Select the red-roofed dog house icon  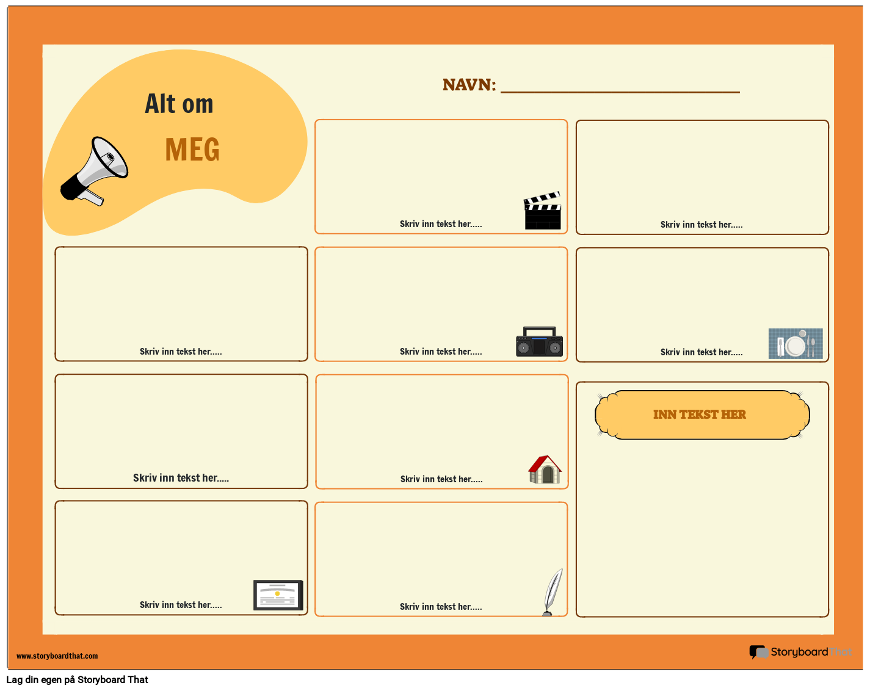545,469
